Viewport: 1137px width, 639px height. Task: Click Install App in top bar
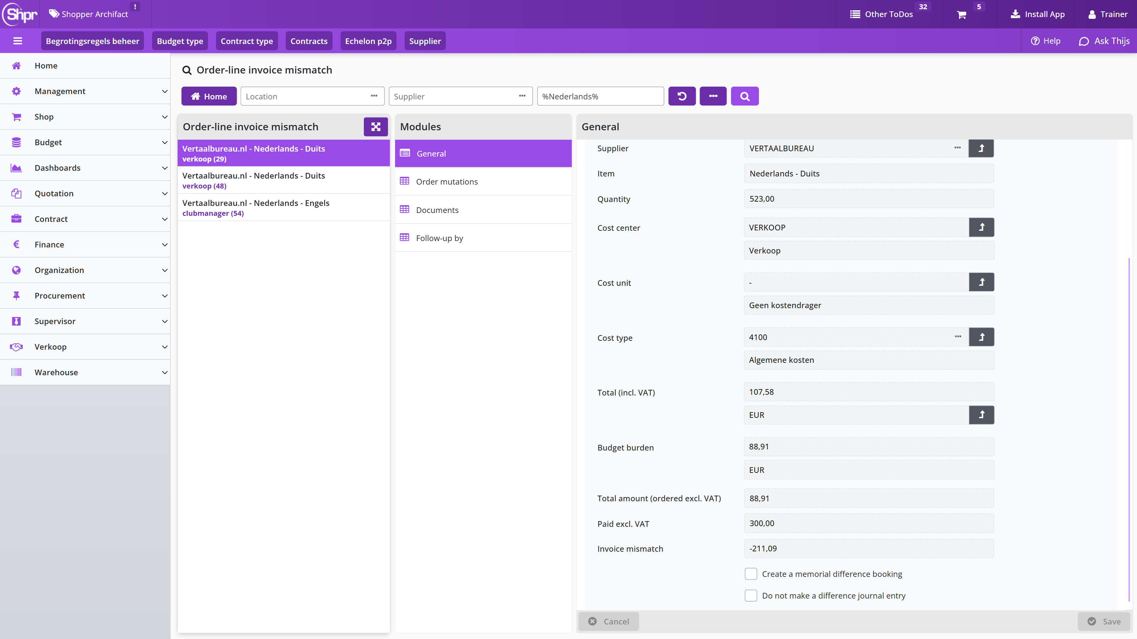click(1038, 14)
